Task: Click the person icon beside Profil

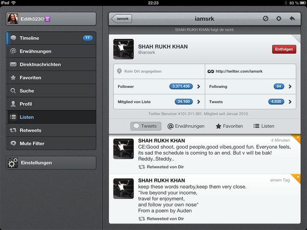Action: pyautogui.click(x=13, y=104)
